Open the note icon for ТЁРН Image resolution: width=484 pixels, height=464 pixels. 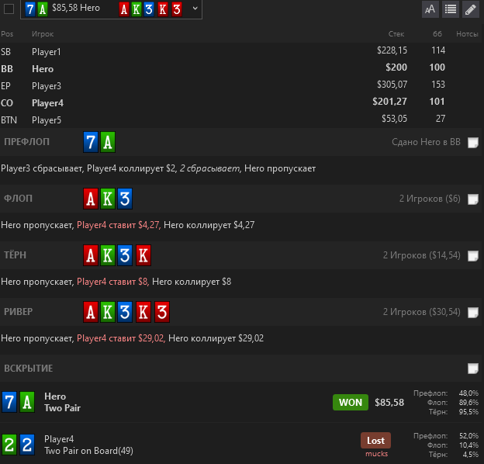[x=472, y=255]
